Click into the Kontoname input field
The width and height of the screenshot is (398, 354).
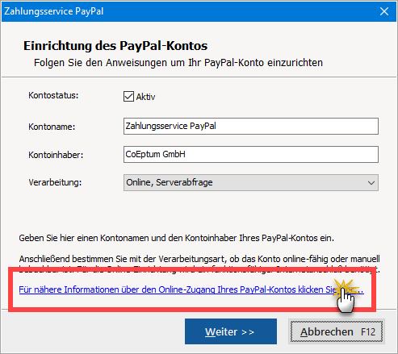(x=251, y=126)
